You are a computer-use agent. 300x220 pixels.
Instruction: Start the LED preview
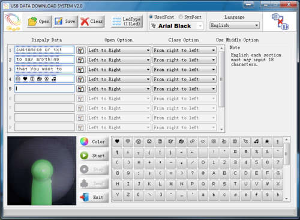(x=94, y=156)
